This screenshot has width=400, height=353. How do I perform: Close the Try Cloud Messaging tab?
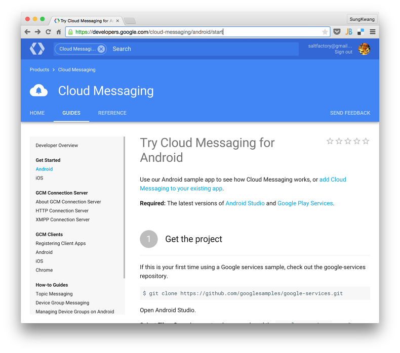coord(117,21)
